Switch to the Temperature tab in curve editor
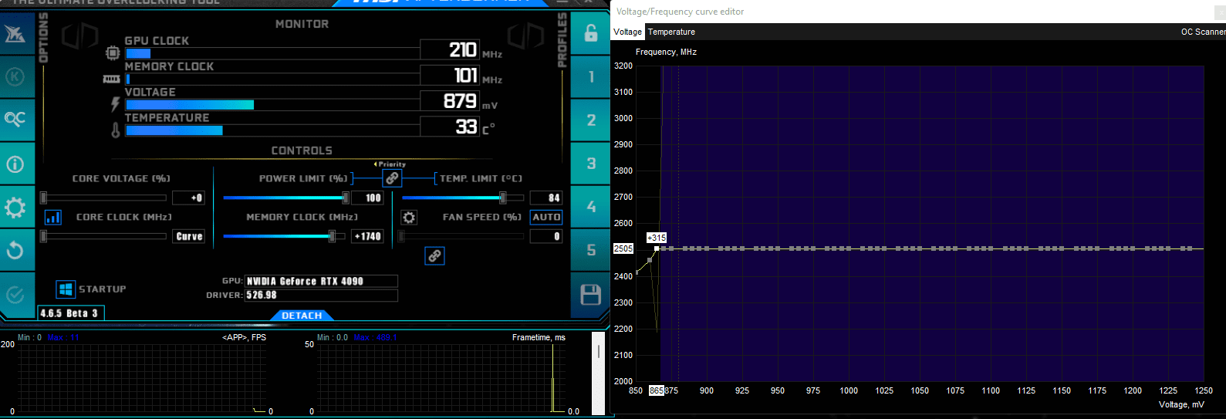 pyautogui.click(x=671, y=32)
